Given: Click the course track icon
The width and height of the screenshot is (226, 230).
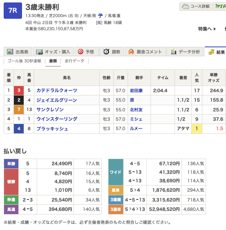Looking at the screenshot, I should (x=185, y=7).
